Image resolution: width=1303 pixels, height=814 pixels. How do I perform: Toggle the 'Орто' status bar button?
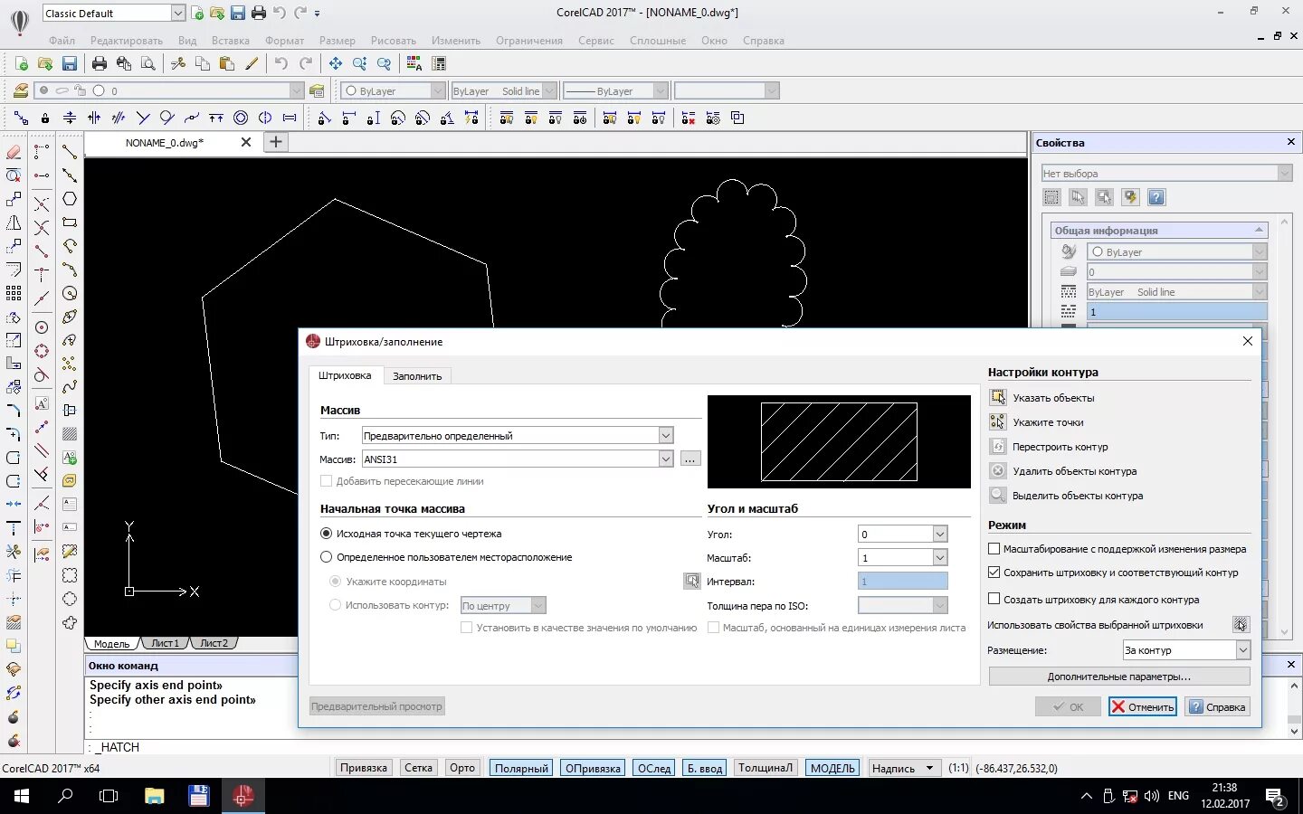(462, 768)
